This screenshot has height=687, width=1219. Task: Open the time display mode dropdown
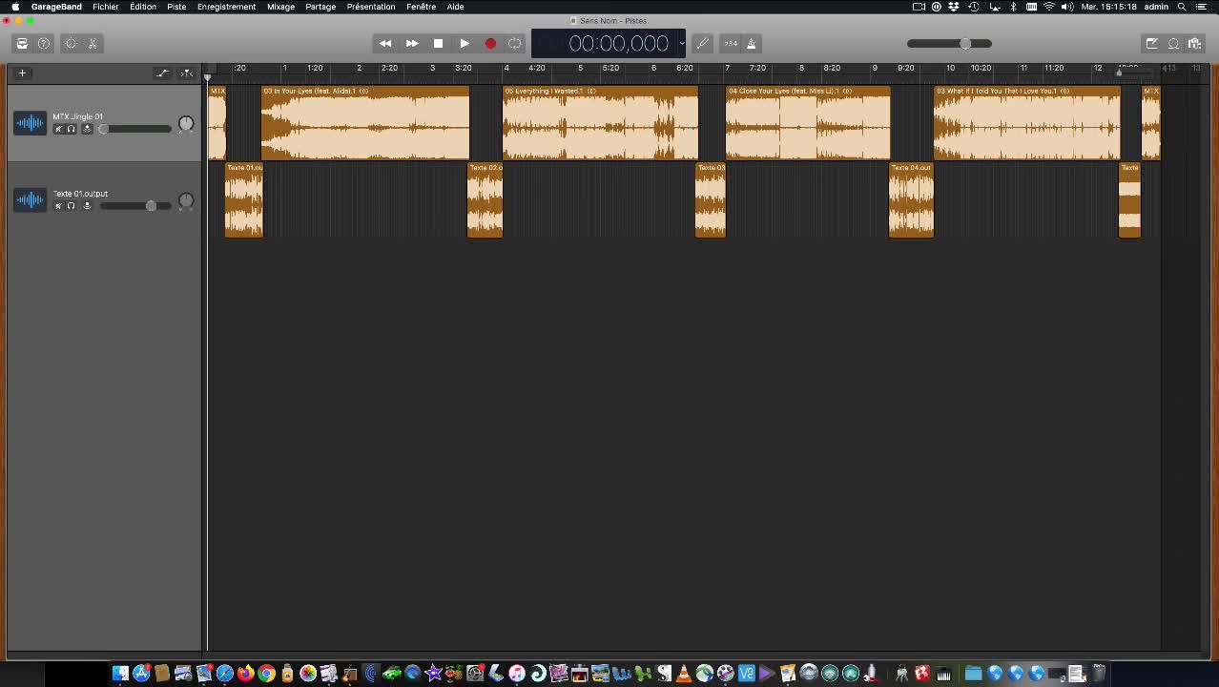pos(681,44)
